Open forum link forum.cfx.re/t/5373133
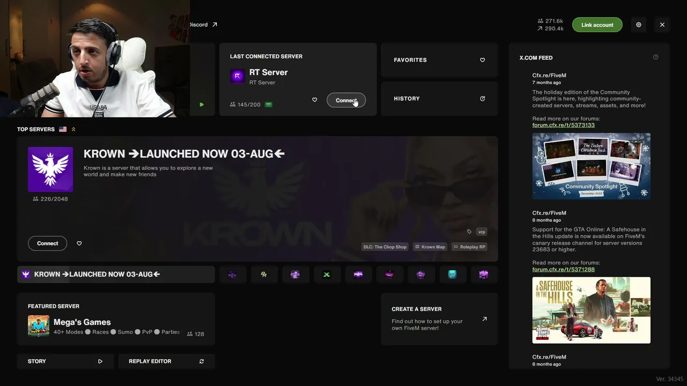 (564, 125)
